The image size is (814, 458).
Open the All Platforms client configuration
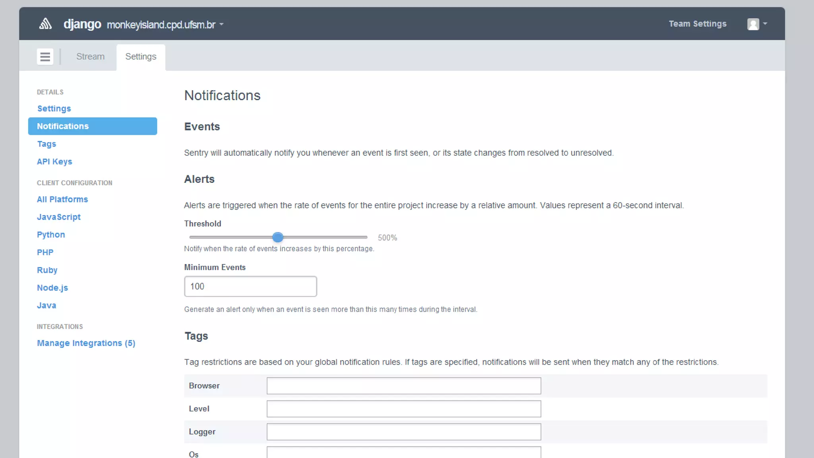click(x=62, y=199)
